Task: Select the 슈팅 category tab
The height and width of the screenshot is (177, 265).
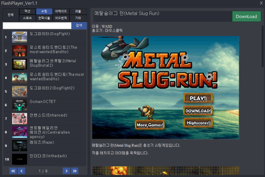Action: point(44,11)
